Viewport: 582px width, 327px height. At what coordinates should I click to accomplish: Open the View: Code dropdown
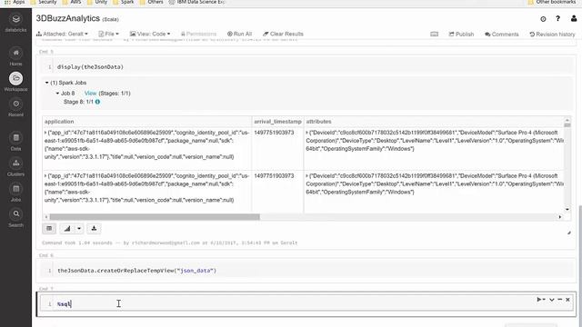(x=150, y=34)
